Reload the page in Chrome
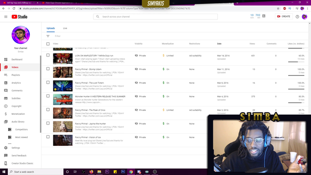Viewport: 311px width, 175px height. [x=14, y=9]
